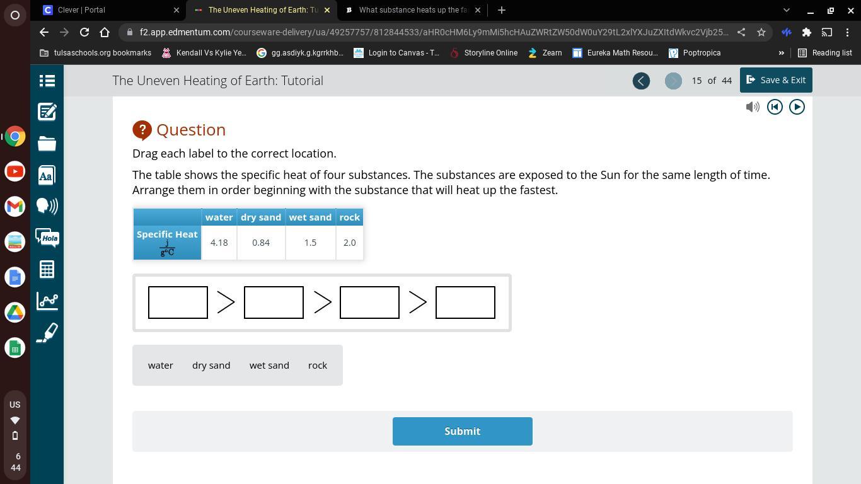Image resolution: width=861 pixels, height=484 pixels.
Task: Skip back to start of audio
Action: click(x=775, y=107)
